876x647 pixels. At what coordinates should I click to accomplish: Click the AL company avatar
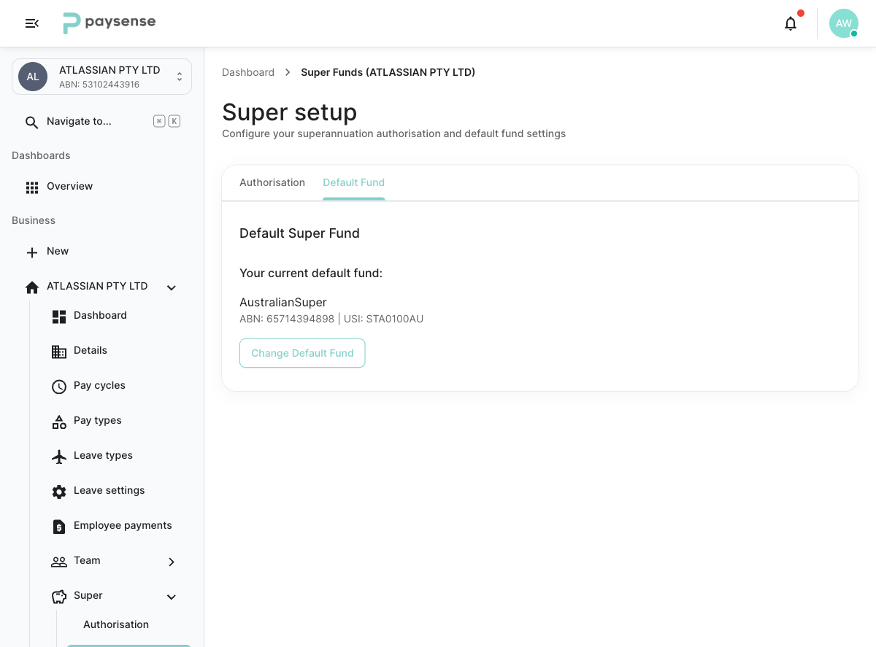coord(33,77)
